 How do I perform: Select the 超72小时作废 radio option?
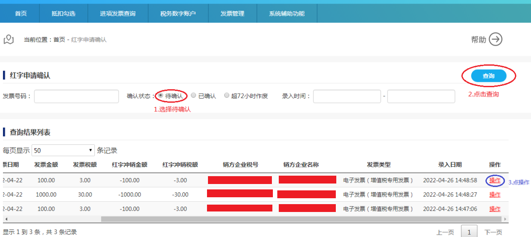(227, 96)
